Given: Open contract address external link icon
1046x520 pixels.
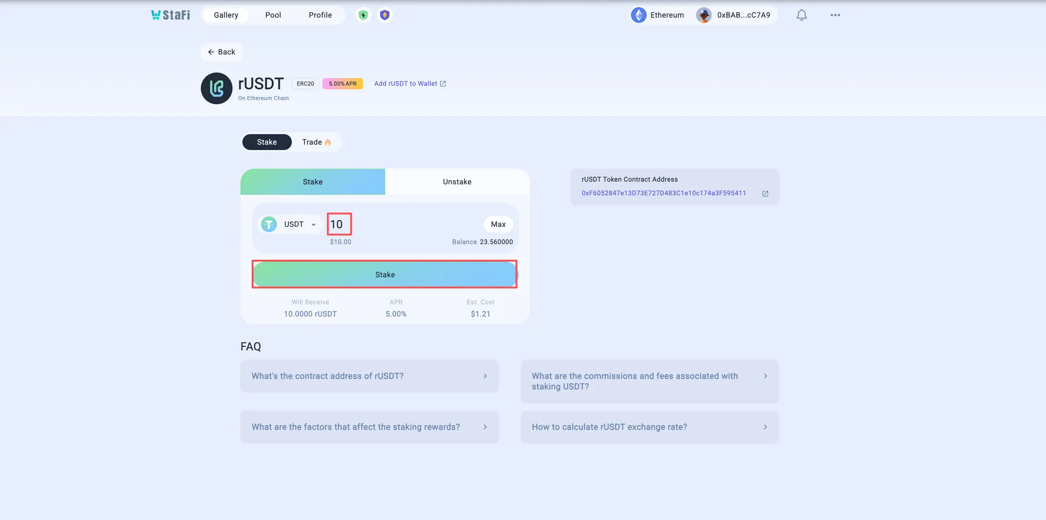Looking at the screenshot, I should [765, 194].
